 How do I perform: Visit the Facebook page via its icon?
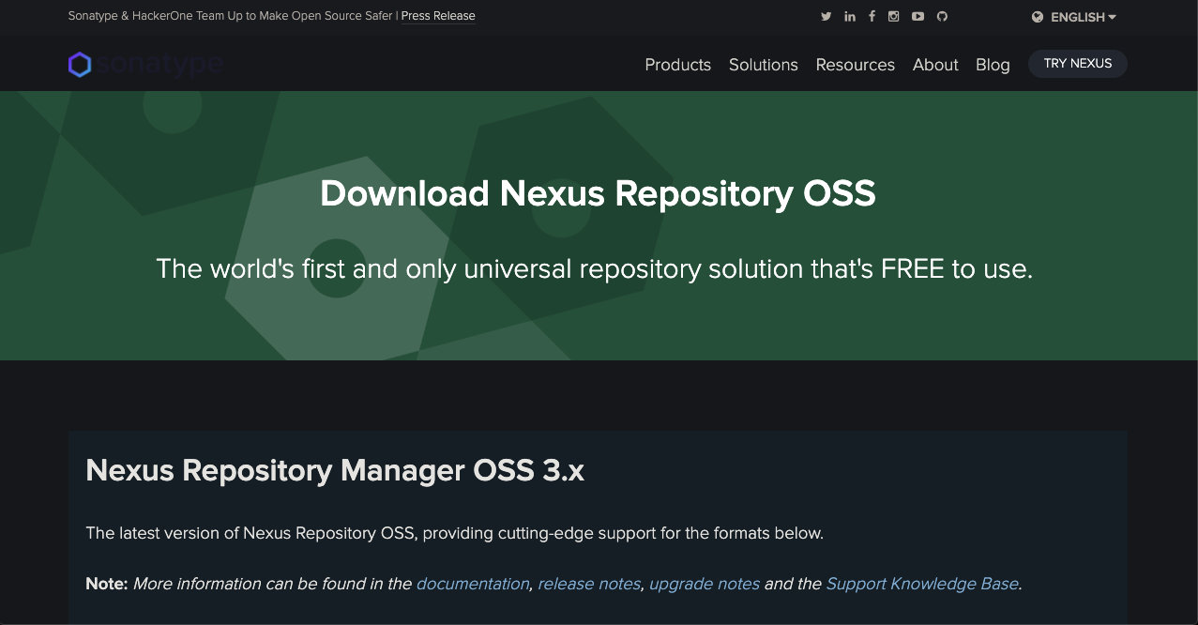click(x=872, y=17)
